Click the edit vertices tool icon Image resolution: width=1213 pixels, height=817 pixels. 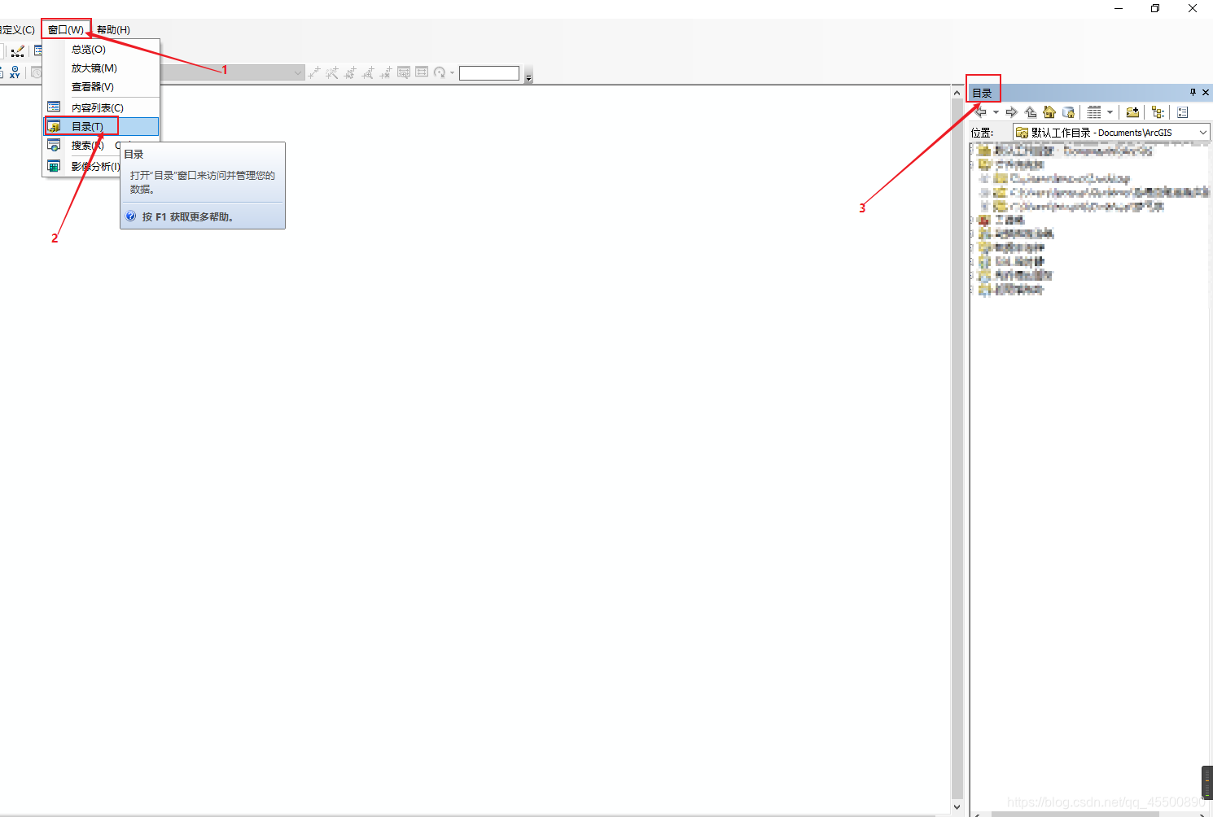pos(18,51)
